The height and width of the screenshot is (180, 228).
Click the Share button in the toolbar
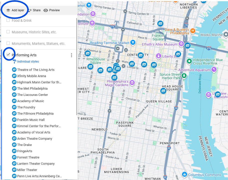34,10
